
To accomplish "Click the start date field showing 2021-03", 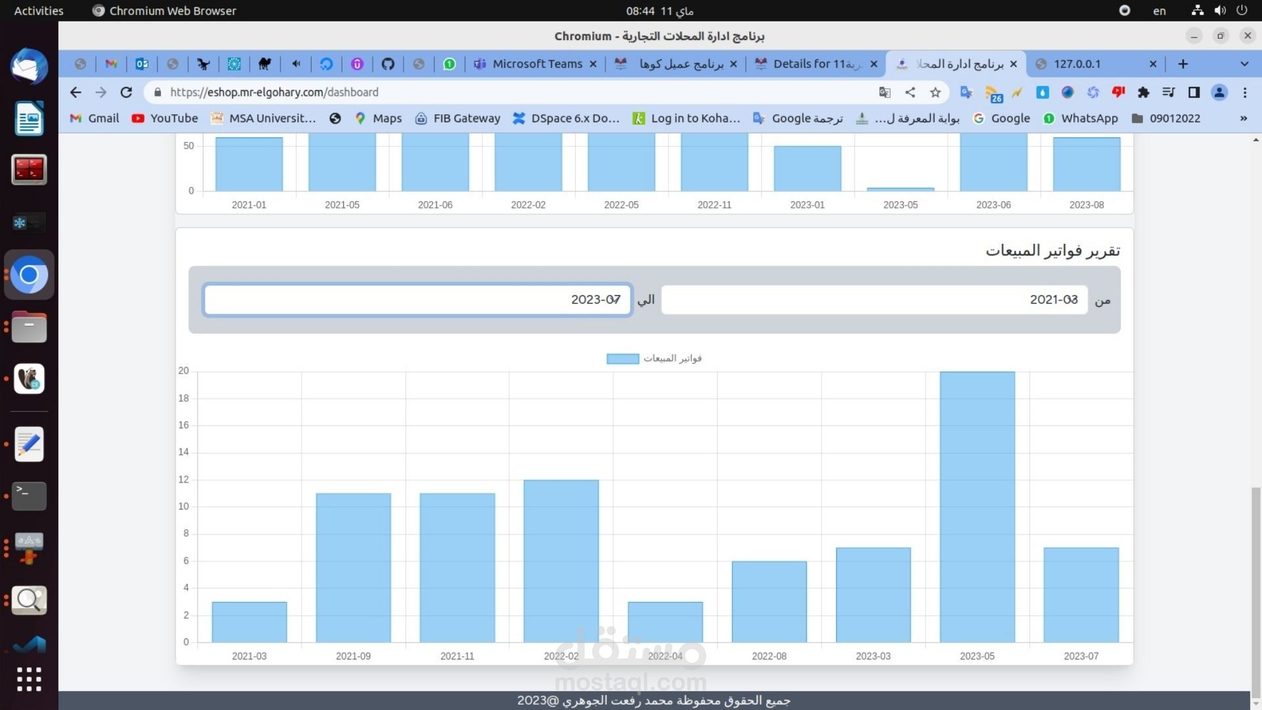I will click(874, 300).
